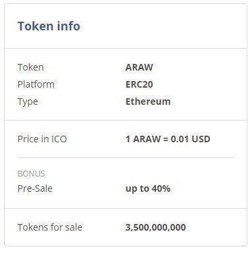Select the Tokens for sale label
This screenshot has height=253, width=252.
(50, 227)
